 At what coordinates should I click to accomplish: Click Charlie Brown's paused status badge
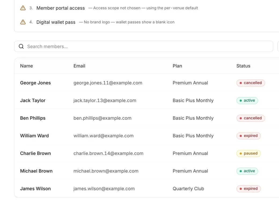pos(249,153)
